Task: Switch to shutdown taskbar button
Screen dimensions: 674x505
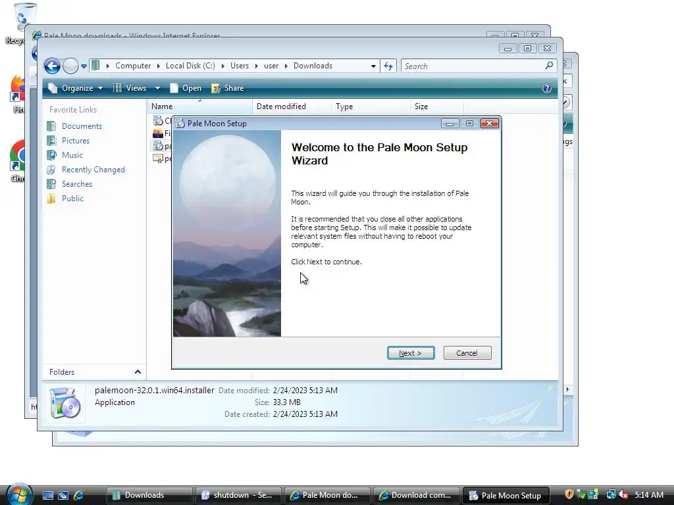Action: click(x=238, y=495)
